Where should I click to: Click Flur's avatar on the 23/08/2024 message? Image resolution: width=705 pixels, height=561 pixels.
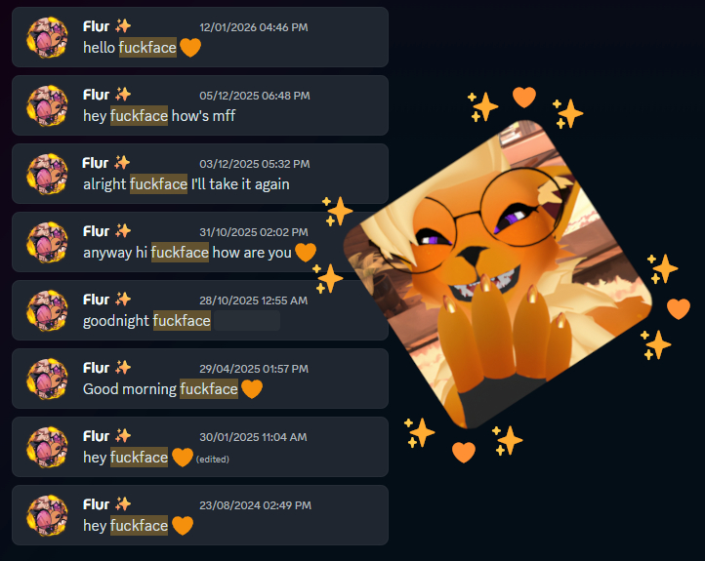47,516
